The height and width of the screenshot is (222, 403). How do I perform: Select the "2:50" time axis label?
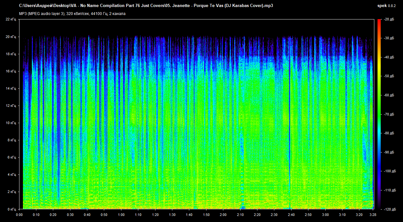(x=309, y=215)
